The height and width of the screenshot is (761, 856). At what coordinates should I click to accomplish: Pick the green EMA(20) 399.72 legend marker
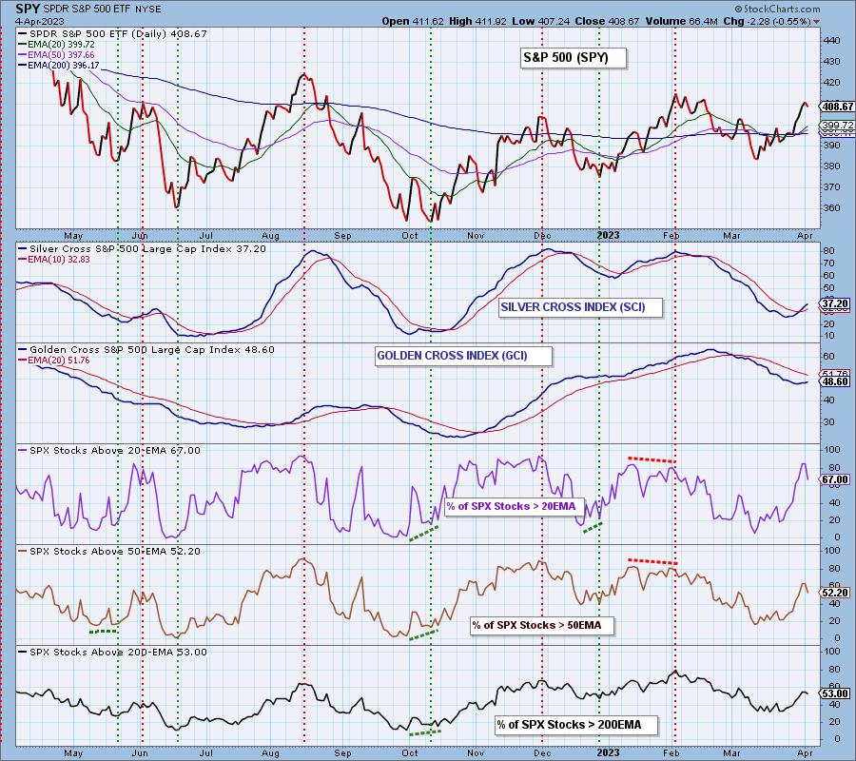click(x=23, y=44)
